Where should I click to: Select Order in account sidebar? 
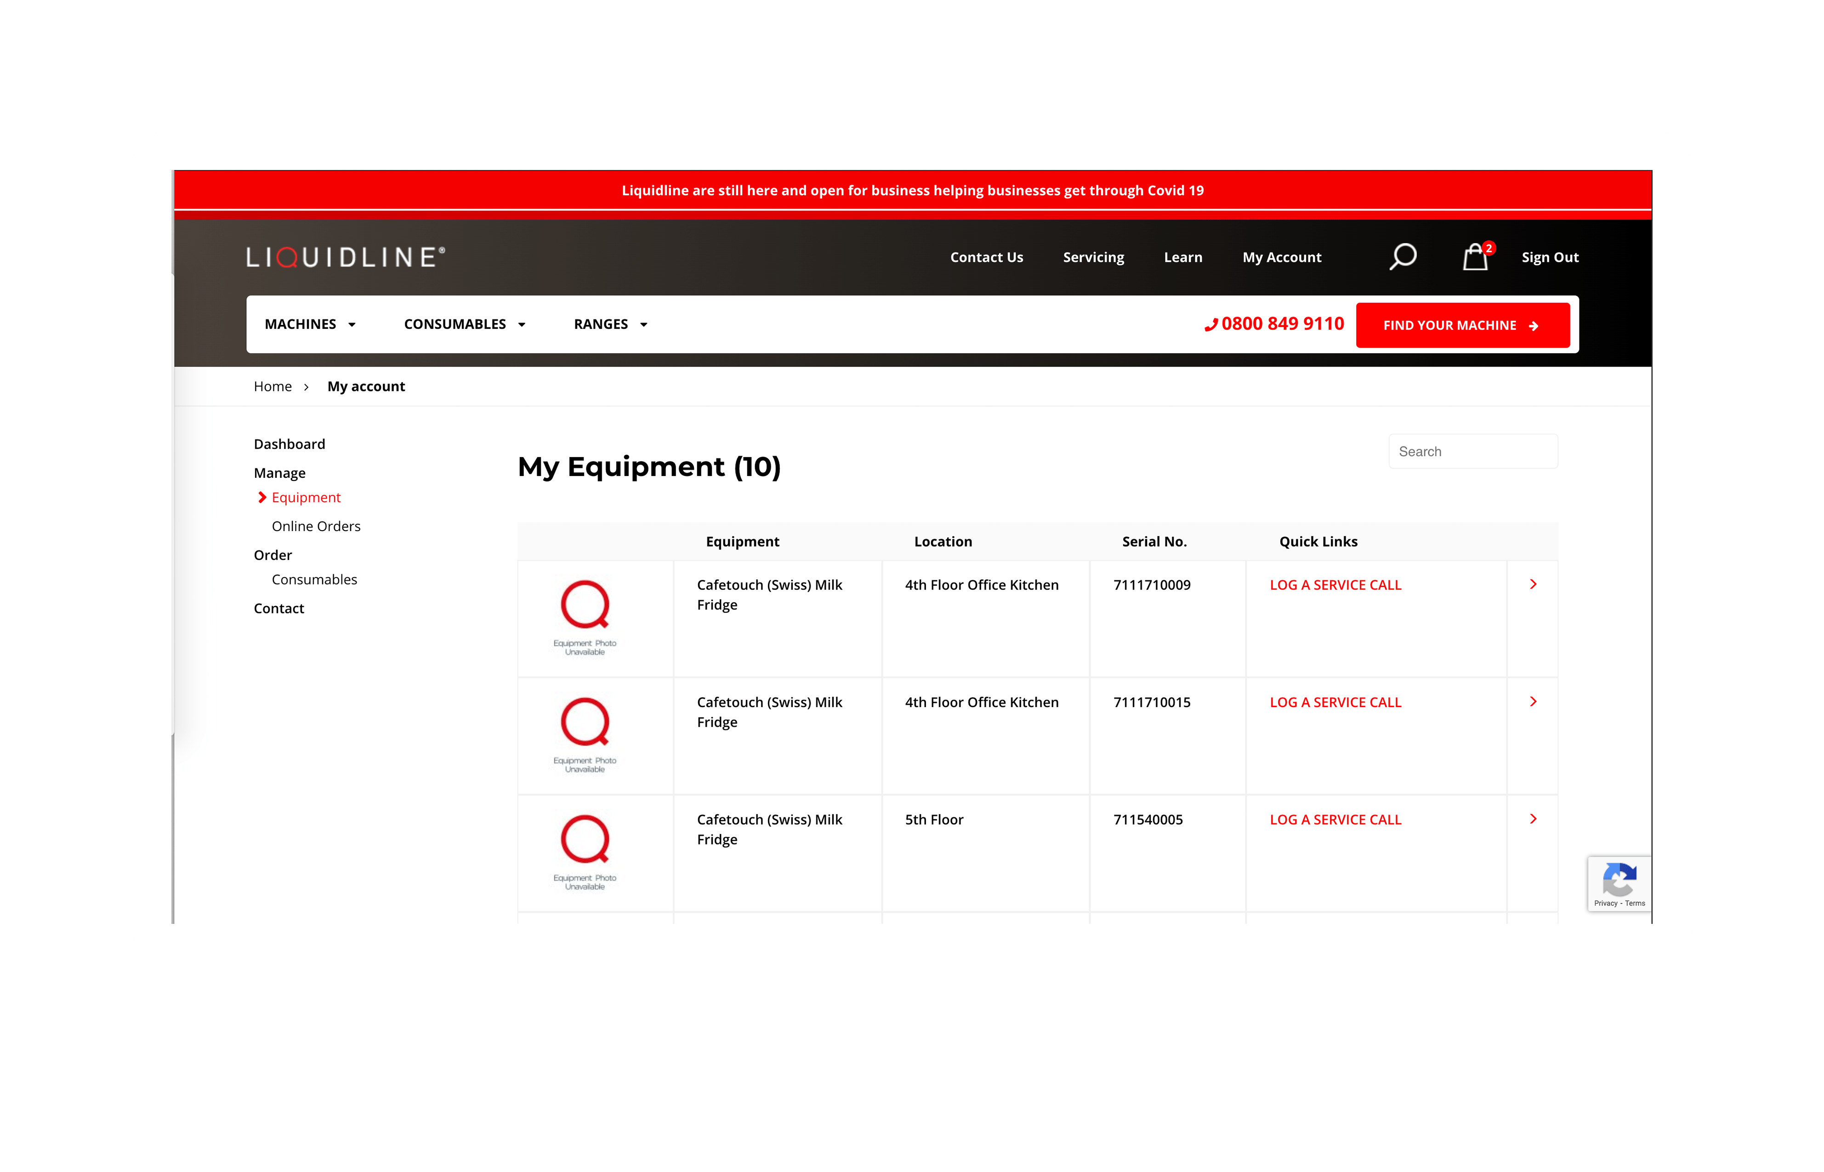click(273, 555)
